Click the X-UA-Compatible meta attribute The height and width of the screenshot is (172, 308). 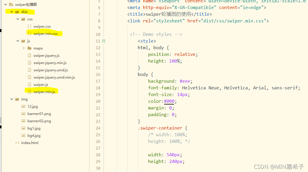[x=194, y=8]
